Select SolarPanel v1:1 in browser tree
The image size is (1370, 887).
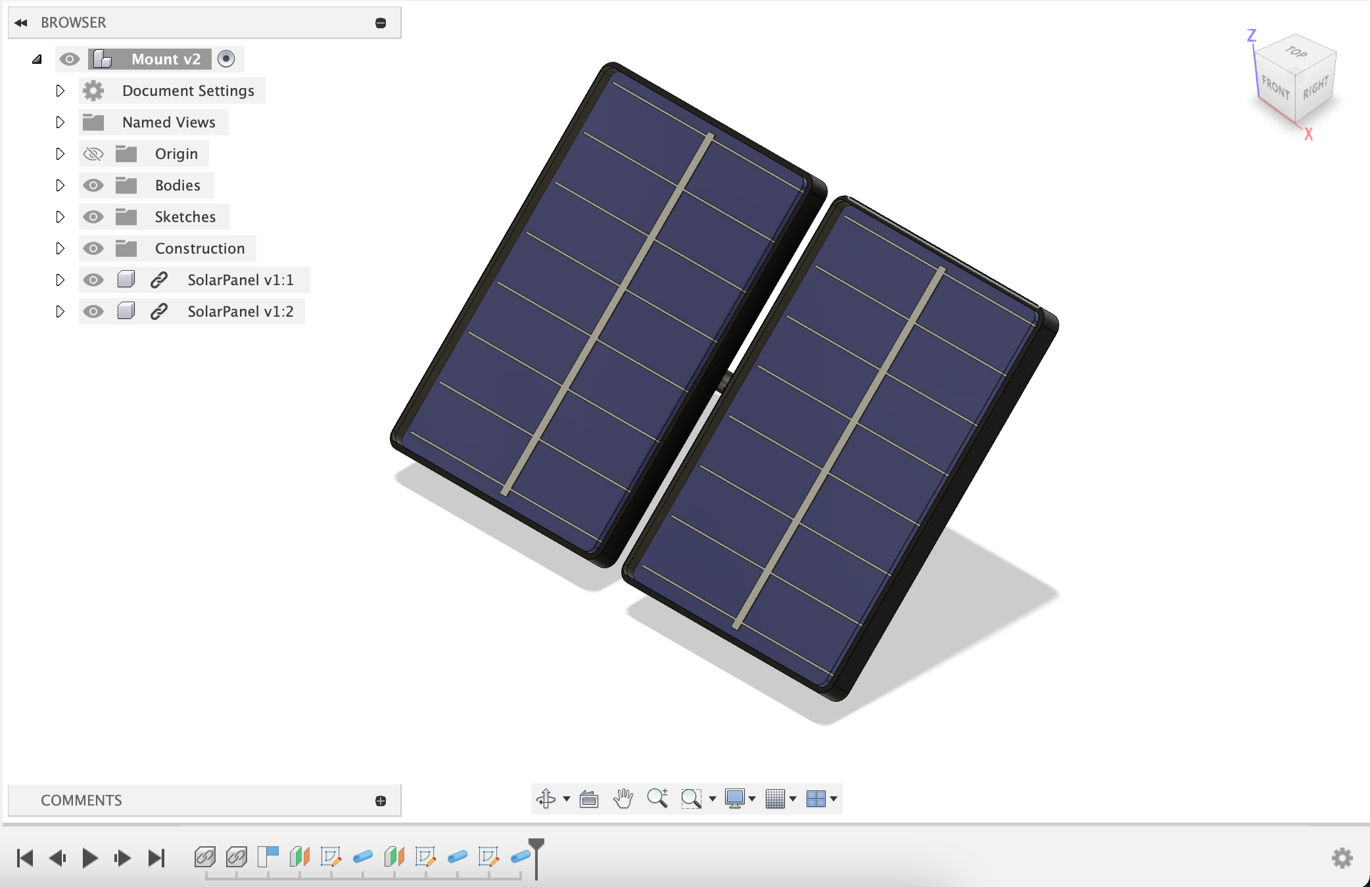coord(240,280)
